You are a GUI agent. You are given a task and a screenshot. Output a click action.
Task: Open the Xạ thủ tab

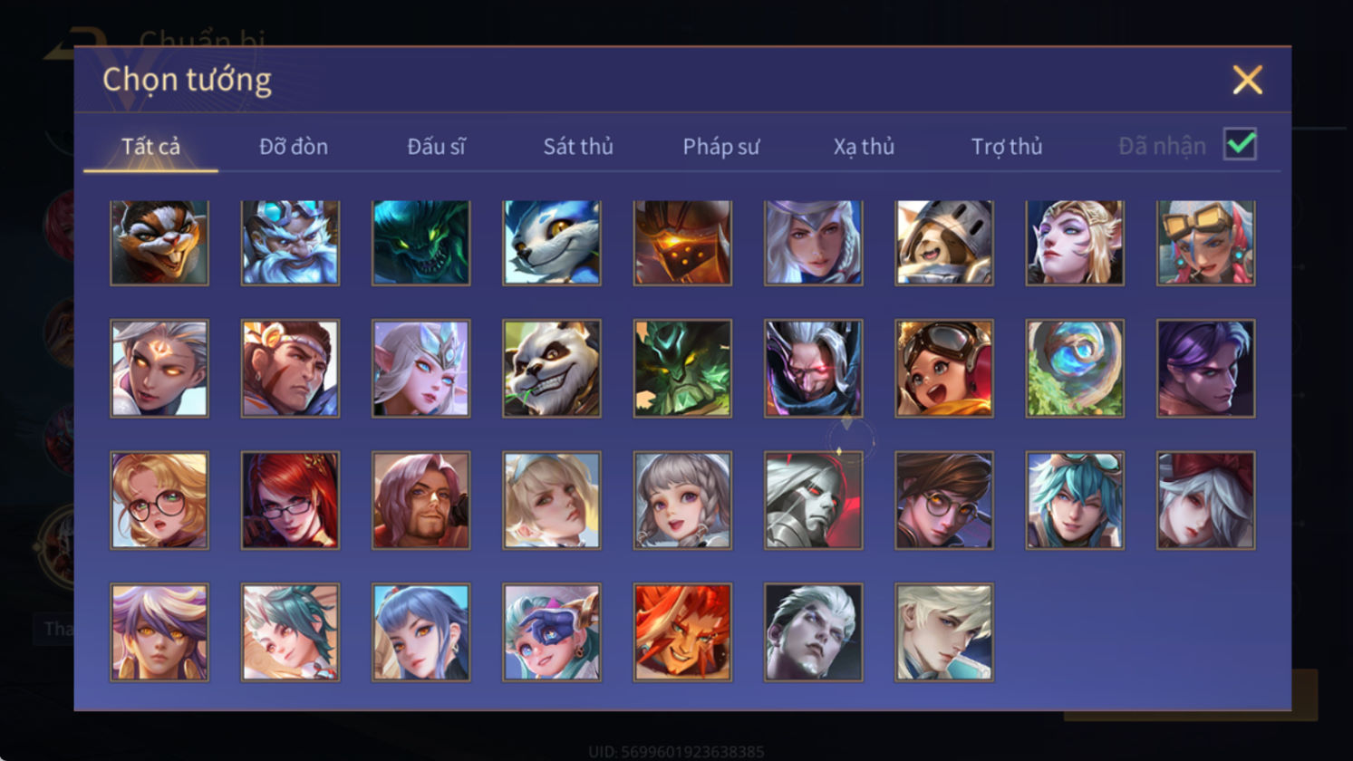pyautogui.click(x=864, y=146)
